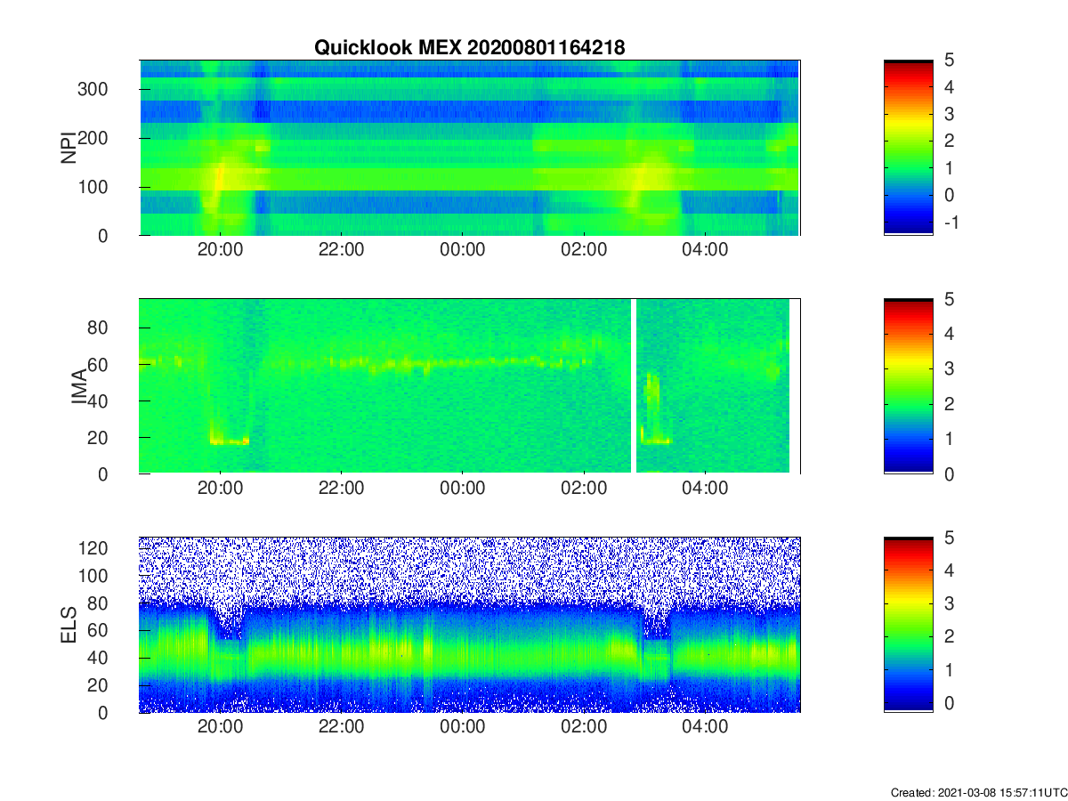Click the 'Created: 2021-03-08 15:57:11UTC' timestamp
This screenshot has height=801, width=1068.
tap(978, 792)
